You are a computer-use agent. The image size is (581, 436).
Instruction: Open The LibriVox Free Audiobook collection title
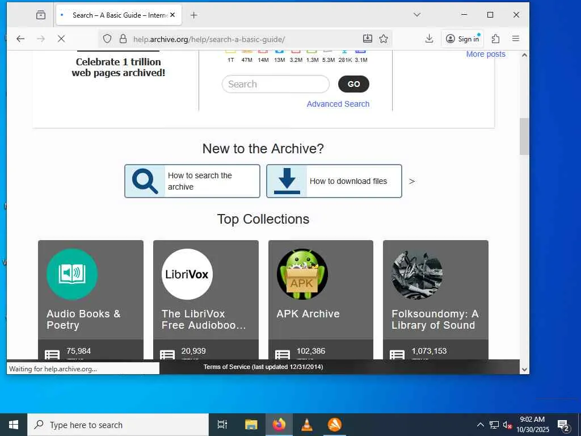click(204, 319)
